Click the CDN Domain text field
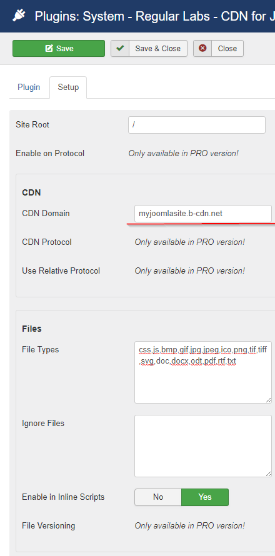Viewport: 275px width, 556px height. click(203, 214)
